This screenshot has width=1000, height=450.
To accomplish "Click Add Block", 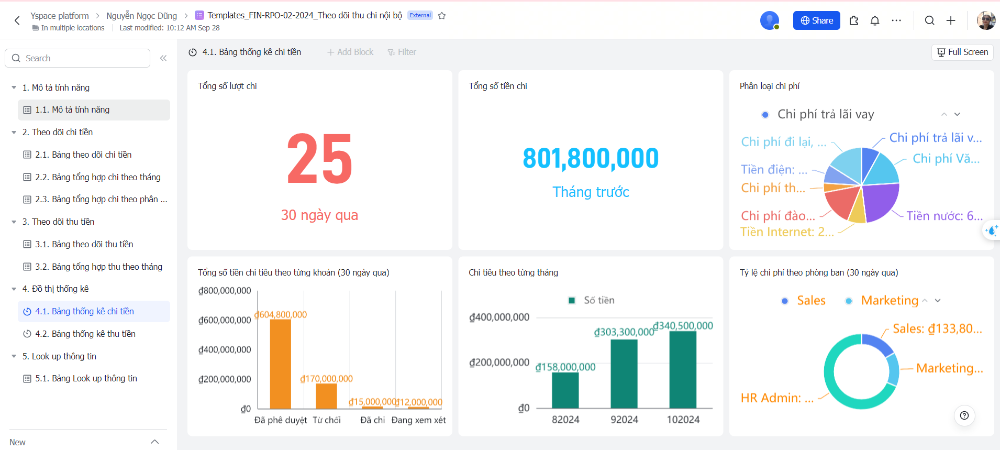I will [350, 52].
